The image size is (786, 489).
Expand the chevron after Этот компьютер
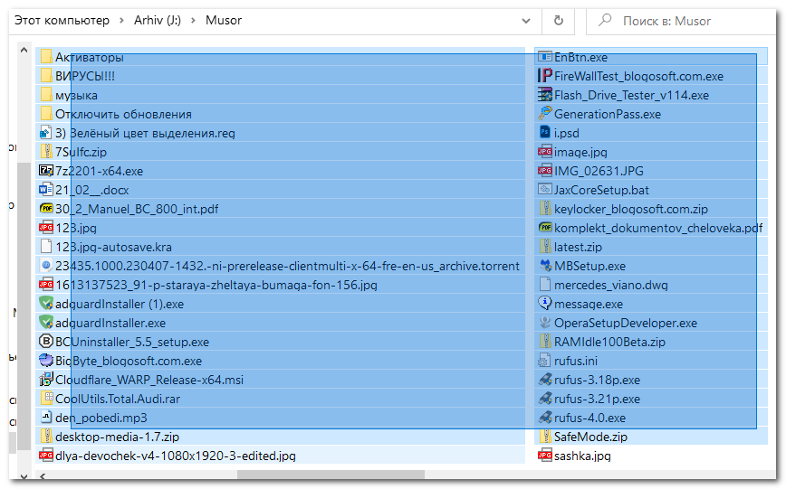pos(122,21)
